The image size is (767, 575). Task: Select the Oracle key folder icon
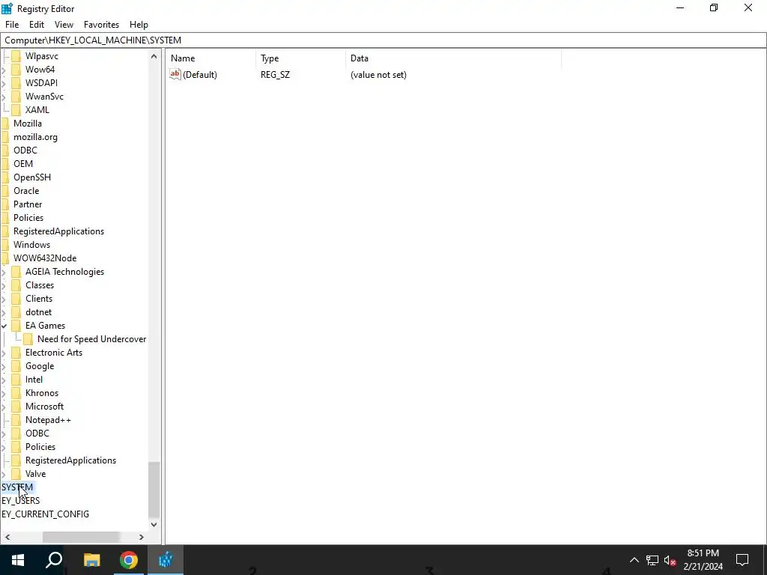4,191
